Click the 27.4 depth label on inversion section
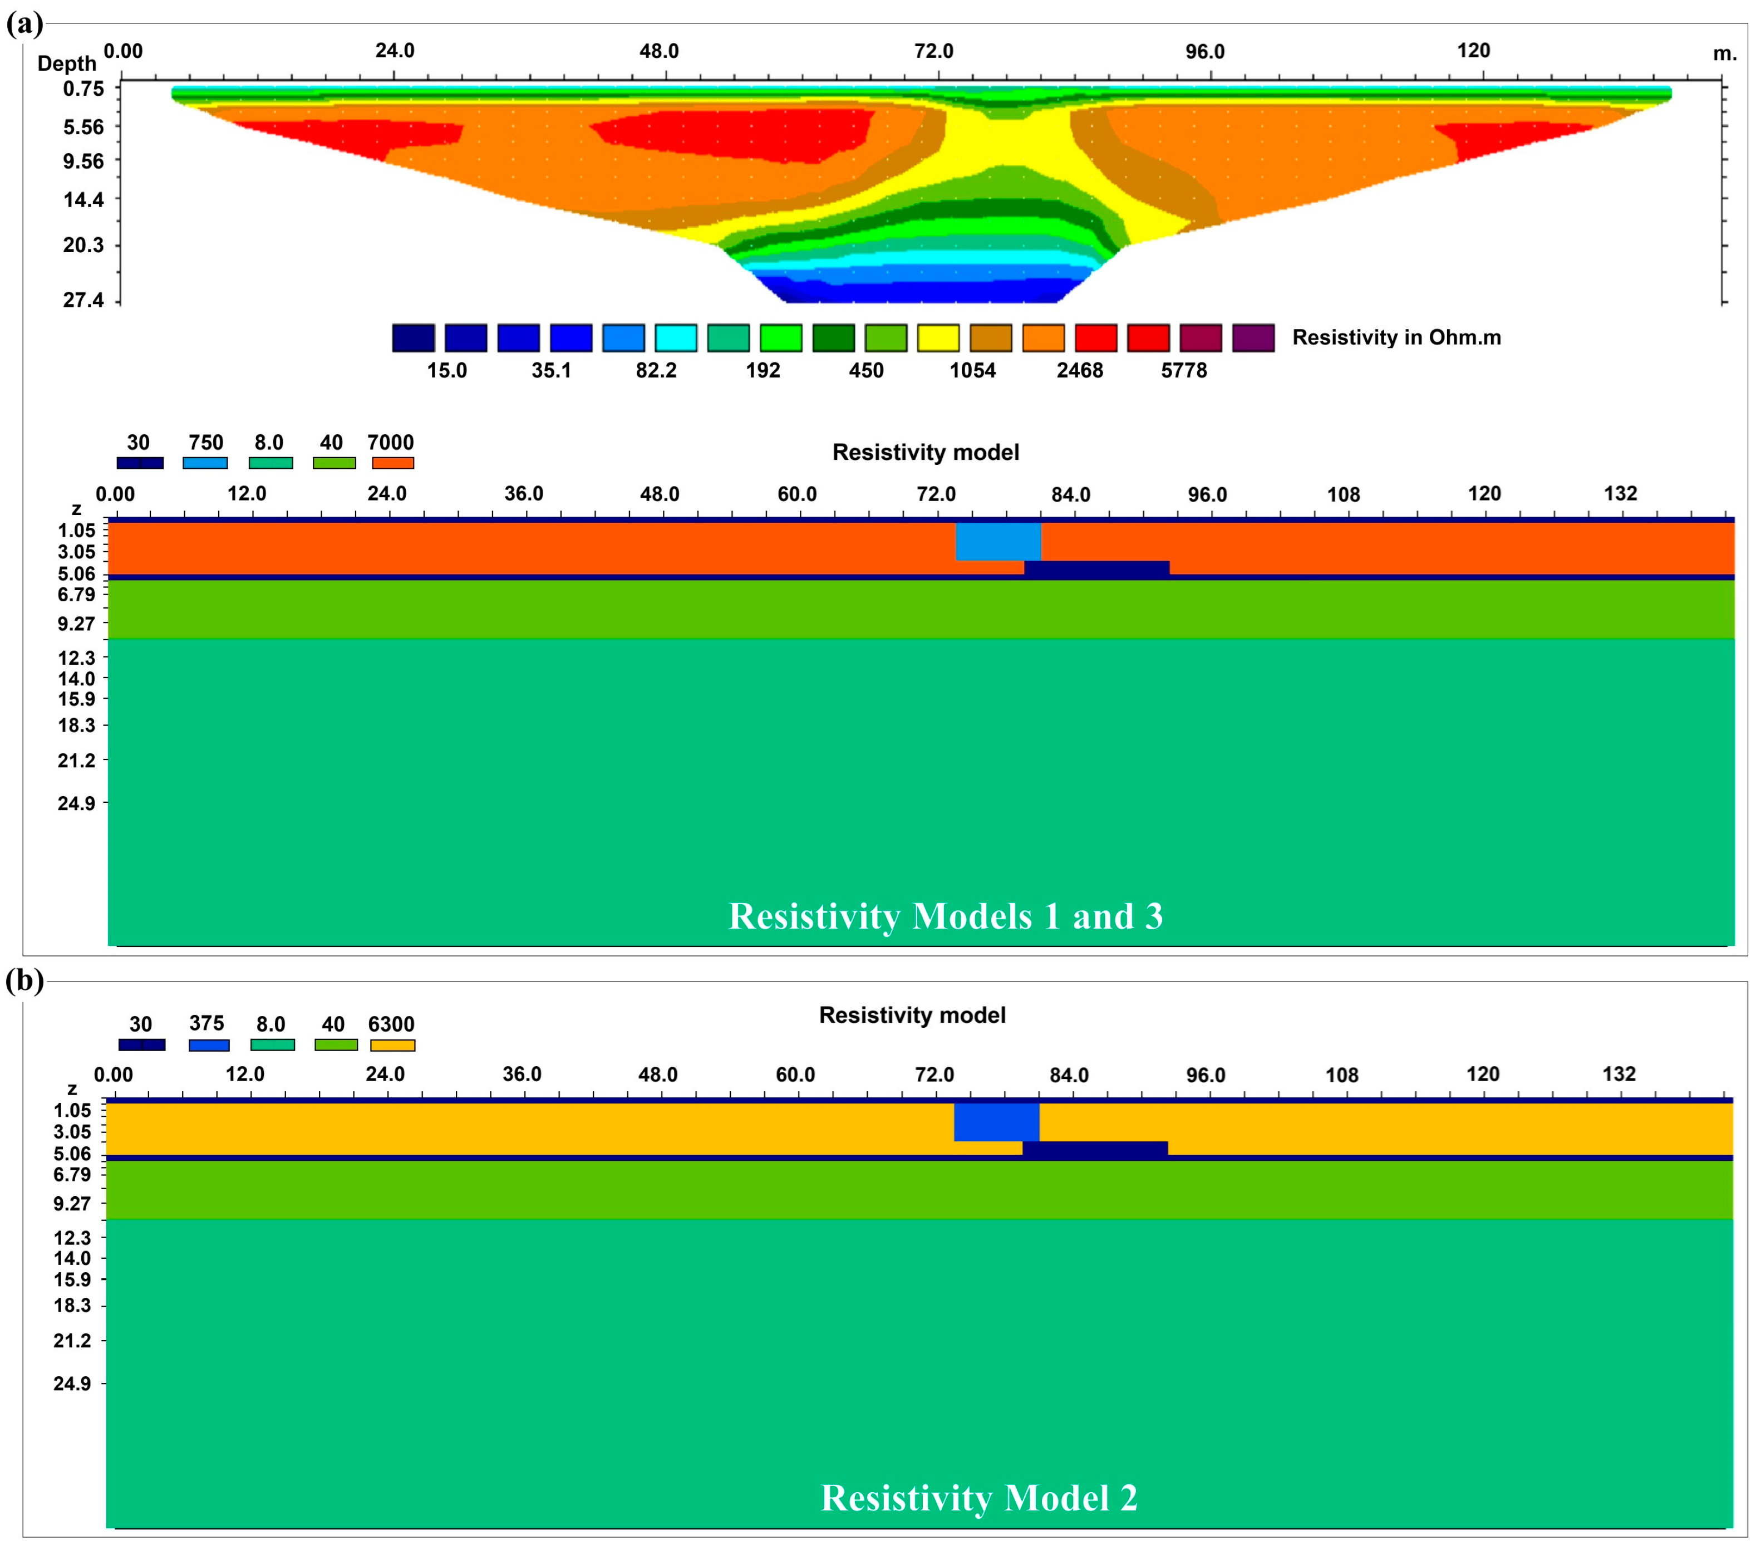This screenshot has width=1761, height=1555. point(83,300)
